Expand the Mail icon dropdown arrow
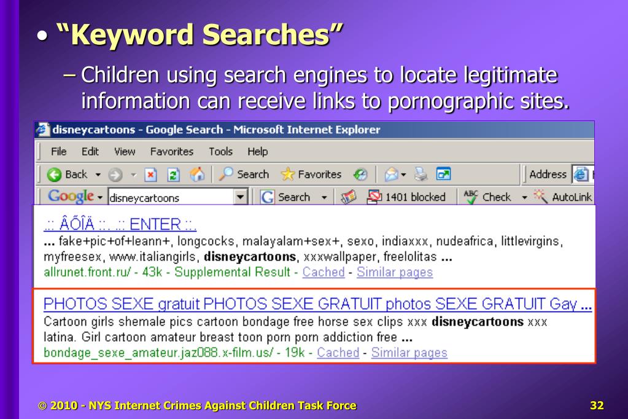 pos(403,175)
